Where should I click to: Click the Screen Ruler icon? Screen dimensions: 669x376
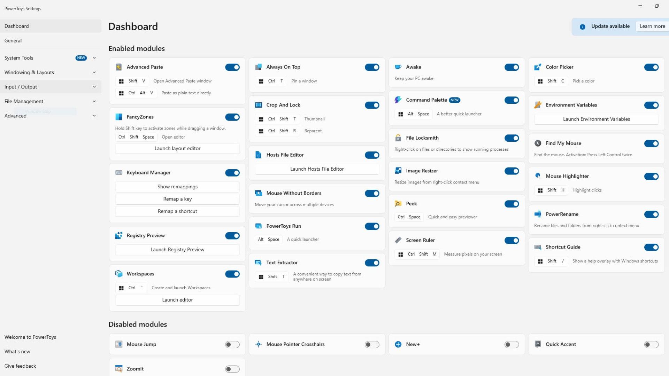[398, 240]
